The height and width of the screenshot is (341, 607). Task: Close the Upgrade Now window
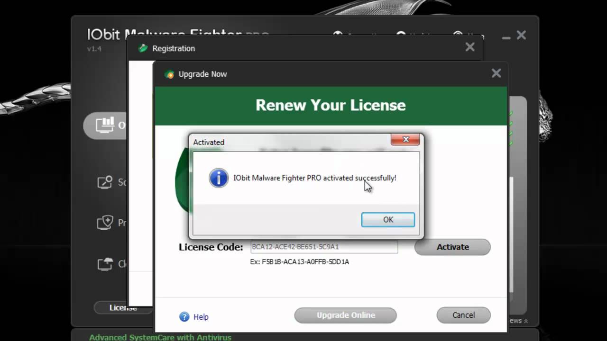496,73
